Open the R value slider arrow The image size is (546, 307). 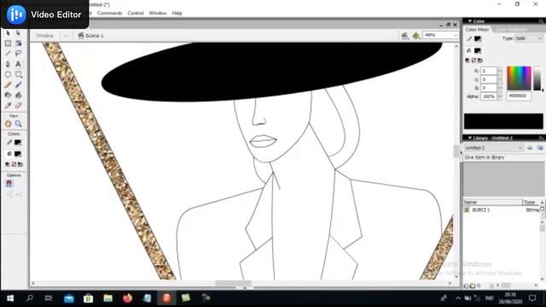500,71
